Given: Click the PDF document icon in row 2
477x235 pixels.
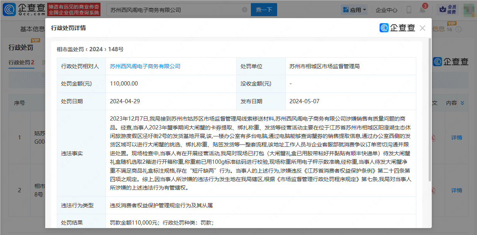Looking at the screenshot, I should tap(433, 190).
